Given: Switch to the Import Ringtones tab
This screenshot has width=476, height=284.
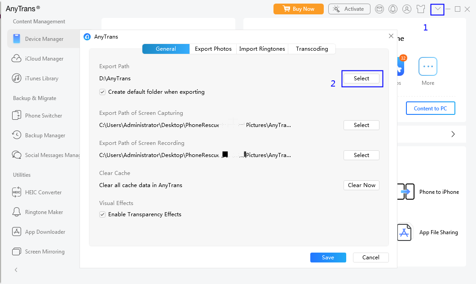Looking at the screenshot, I should (x=262, y=49).
